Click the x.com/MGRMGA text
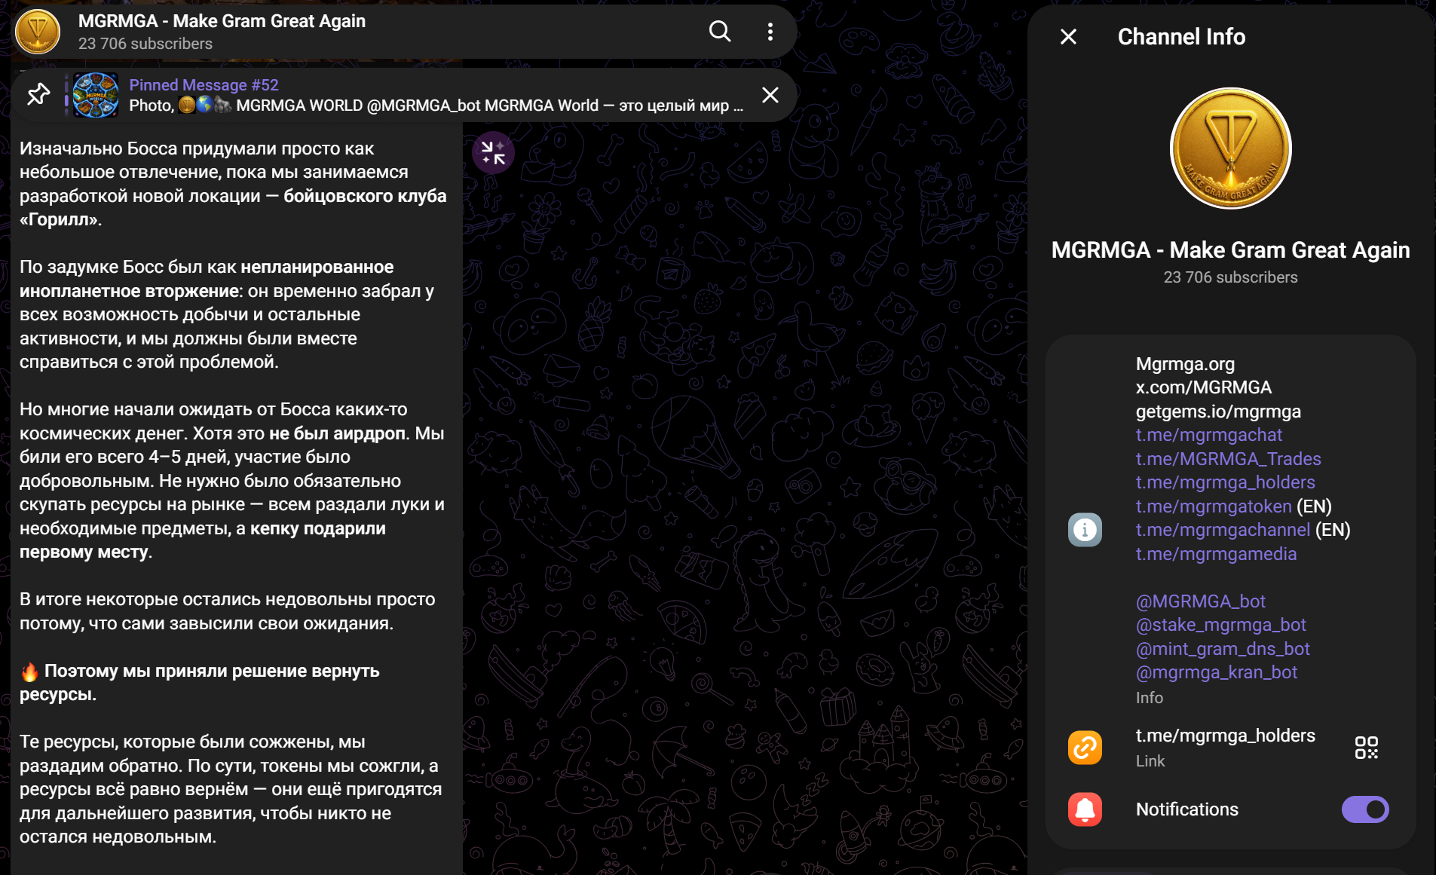Viewport: 1436px width, 875px height. pyautogui.click(x=1204, y=387)
